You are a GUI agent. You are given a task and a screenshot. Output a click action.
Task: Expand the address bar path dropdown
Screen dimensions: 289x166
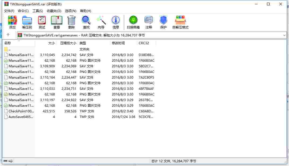tap(284, 35)
